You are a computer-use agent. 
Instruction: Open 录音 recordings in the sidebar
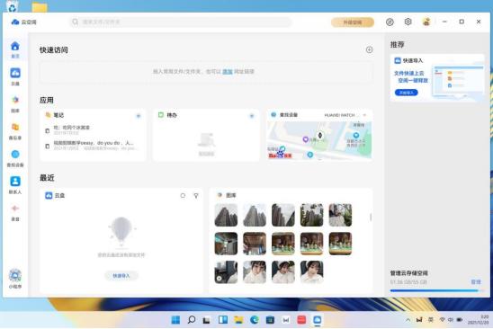pos(15,212)
